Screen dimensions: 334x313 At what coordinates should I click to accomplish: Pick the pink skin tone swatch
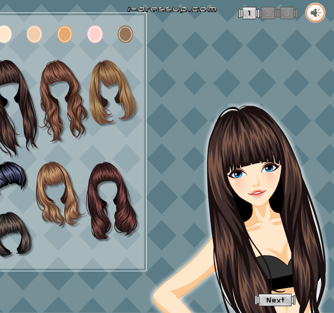[95, 34]
